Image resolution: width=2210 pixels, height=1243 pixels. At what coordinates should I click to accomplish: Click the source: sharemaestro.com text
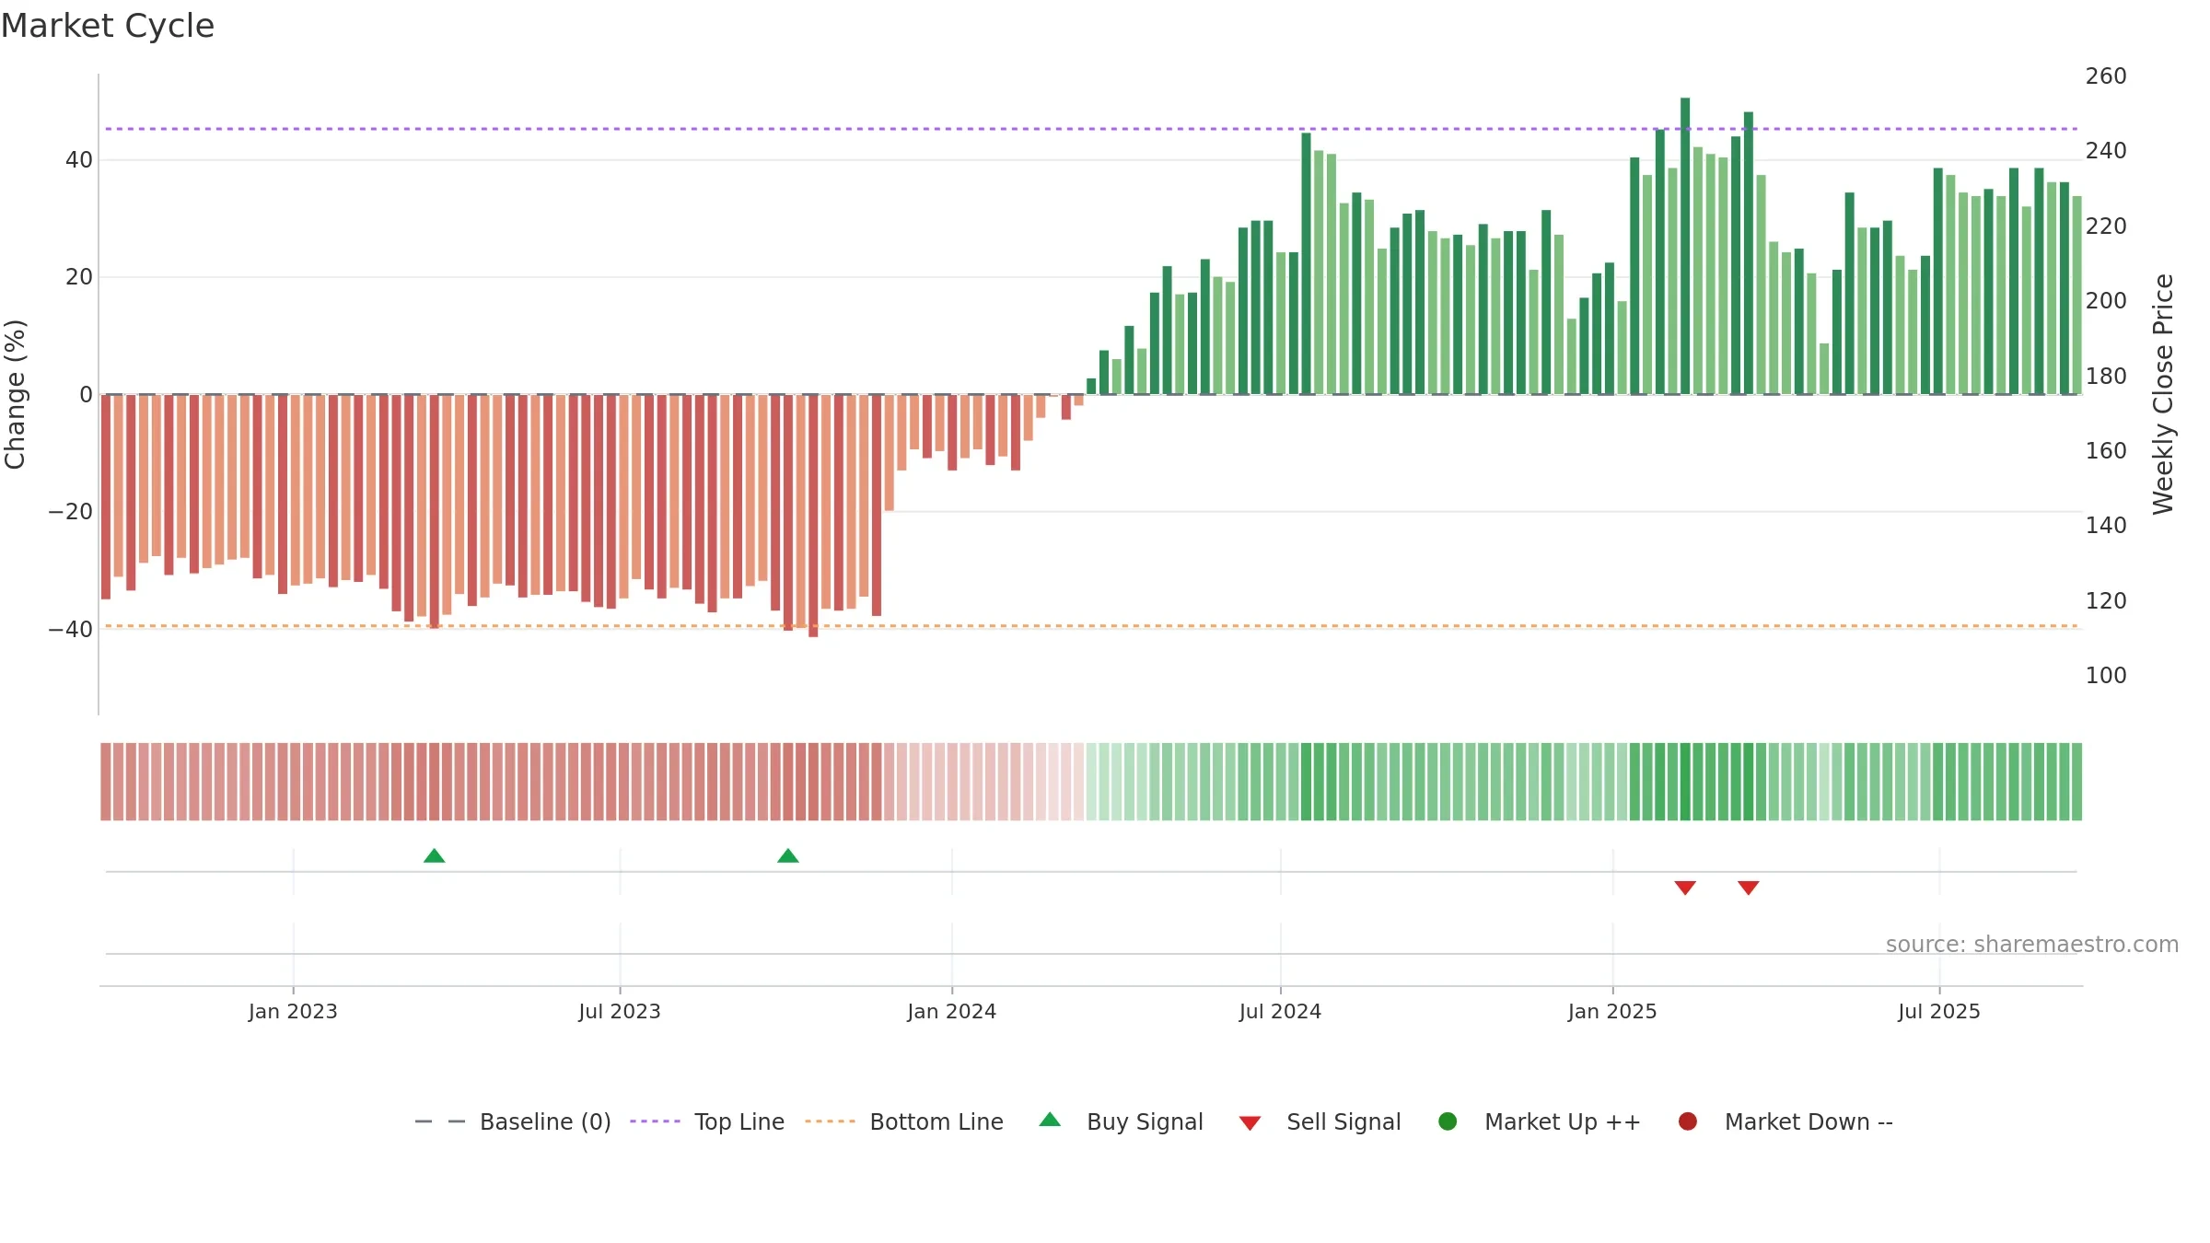[x=2032, y=945]
